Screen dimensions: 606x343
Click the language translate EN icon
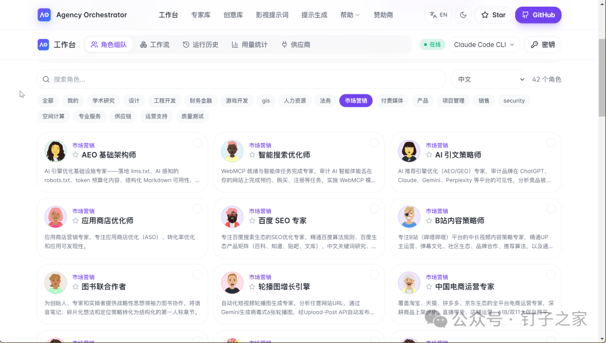tap(438, 15)
